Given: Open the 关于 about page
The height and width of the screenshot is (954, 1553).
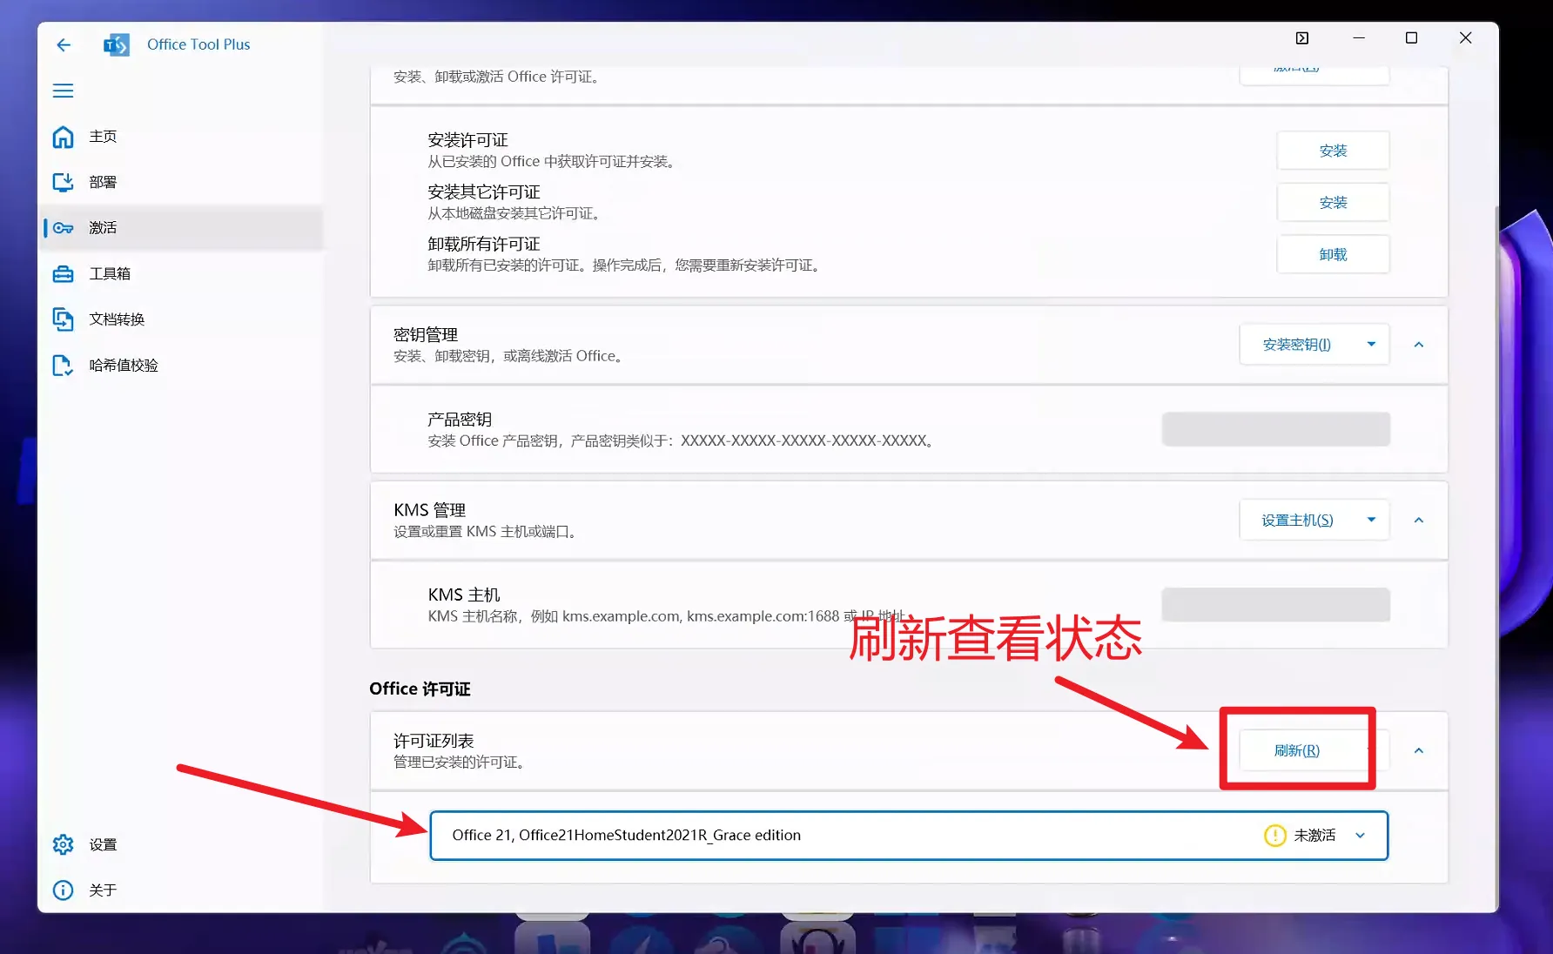Looking at the screenshot, I should pyautogui.click(x=180, y=890).
